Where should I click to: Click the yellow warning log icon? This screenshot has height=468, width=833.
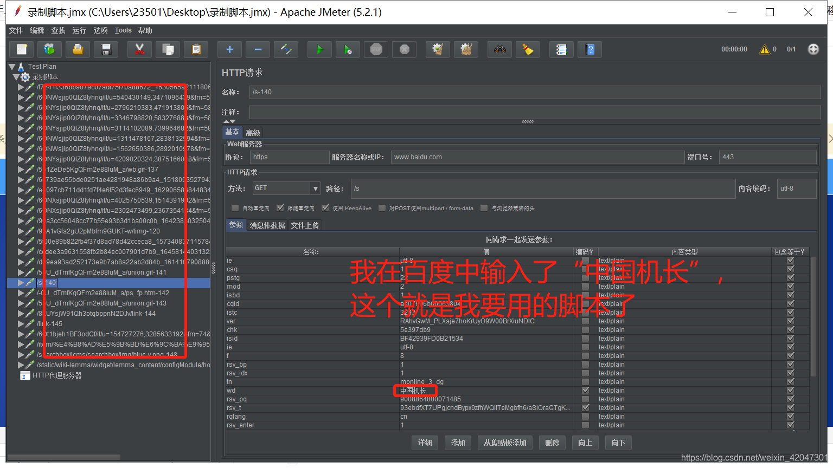click(765, 49)
